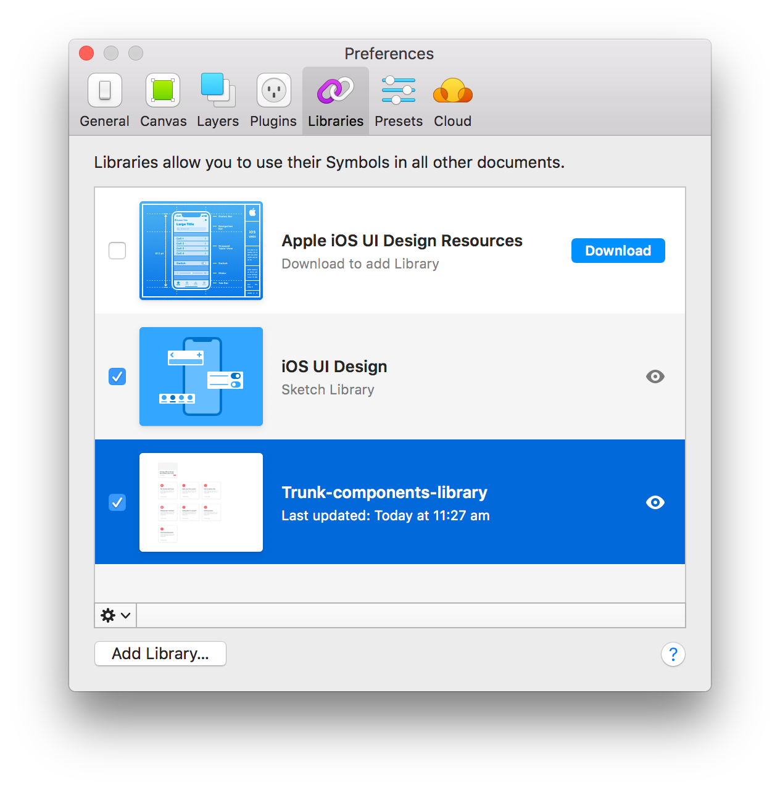The image size is (780, 790).
Task: Click the 'iOS UI Design' library name
Action: tap(334, 367)
